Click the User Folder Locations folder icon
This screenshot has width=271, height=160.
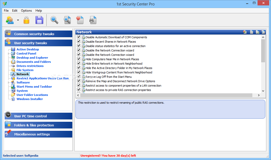[13, 95]
